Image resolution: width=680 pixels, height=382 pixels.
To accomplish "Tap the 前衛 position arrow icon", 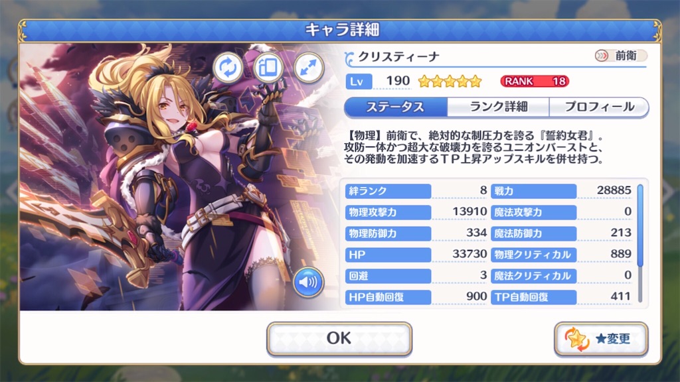I will [602, 56].
